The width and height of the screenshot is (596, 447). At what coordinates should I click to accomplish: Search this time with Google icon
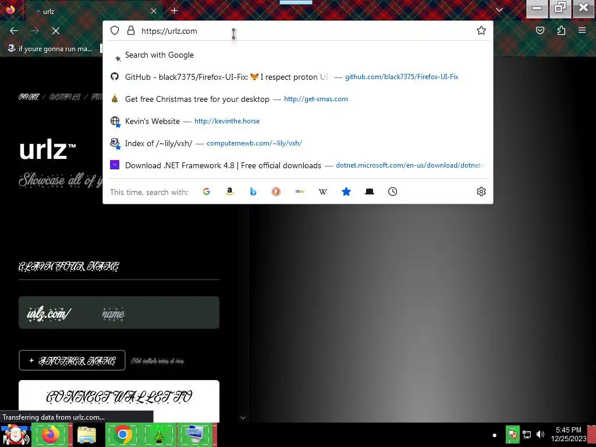click(207, 191)
